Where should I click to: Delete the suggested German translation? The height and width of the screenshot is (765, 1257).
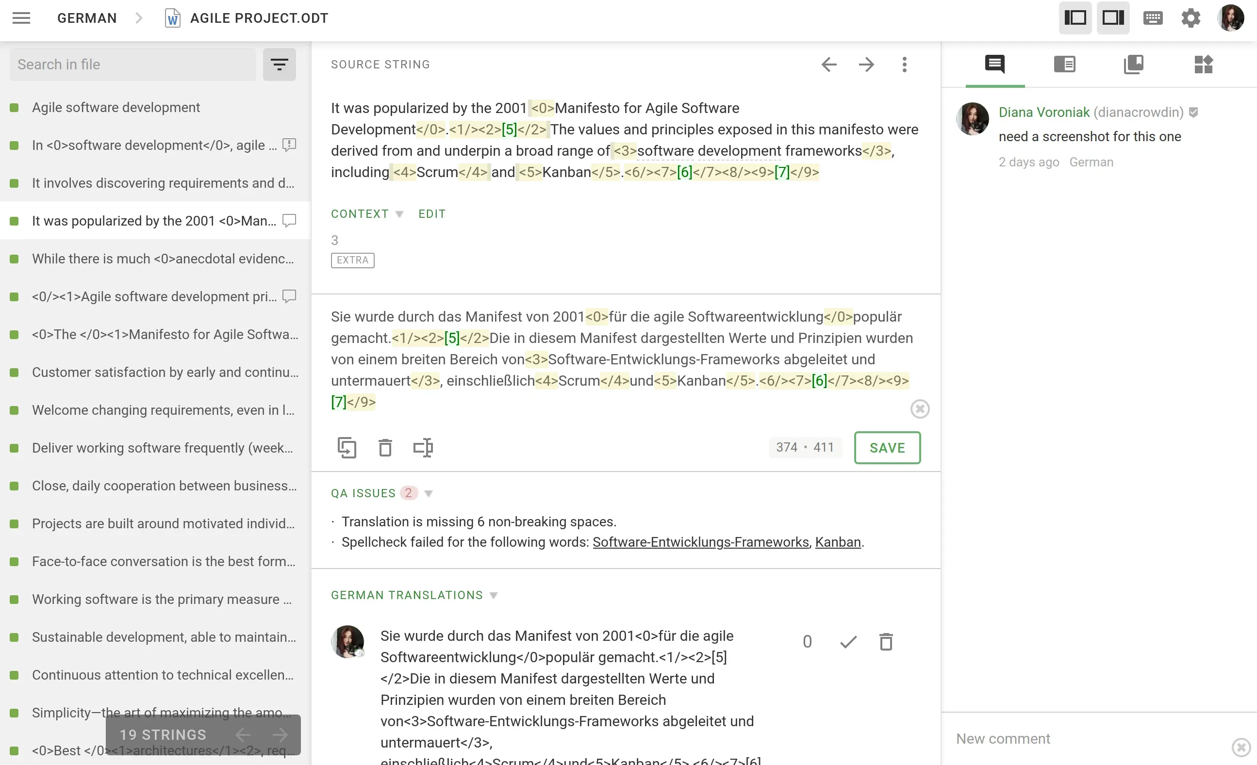pyautogui.click(x=886, y=642)
